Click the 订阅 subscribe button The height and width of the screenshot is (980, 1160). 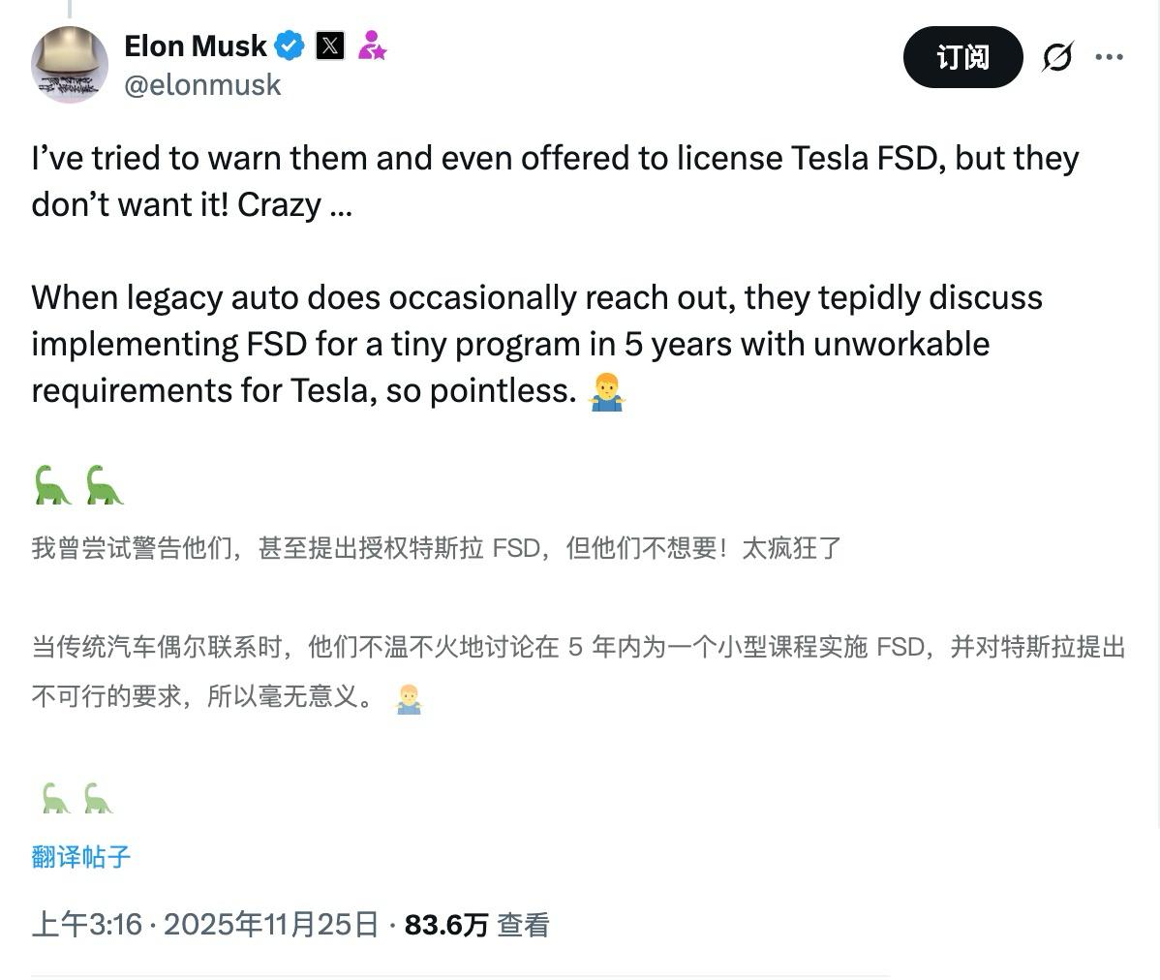pyautogui.click(x=962, y=57)
